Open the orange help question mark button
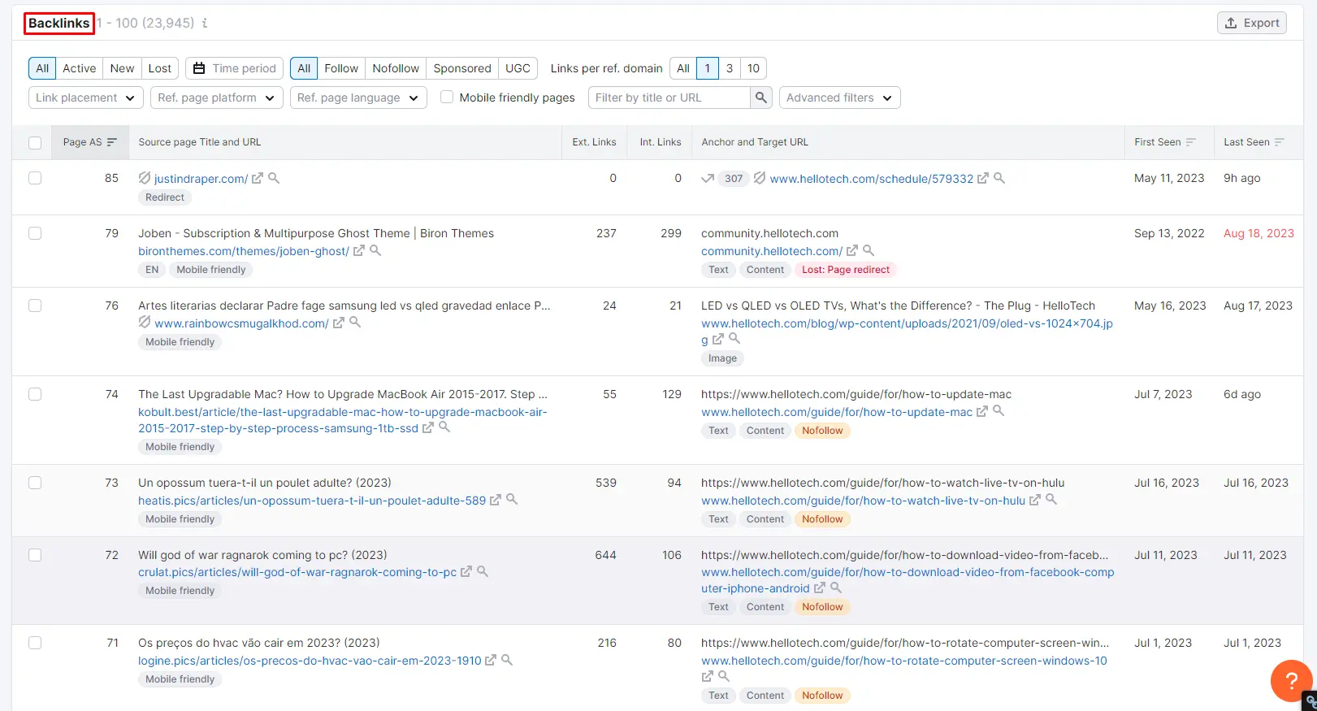Viewport: 1317px width, 711px height. tap(1291, 681)
